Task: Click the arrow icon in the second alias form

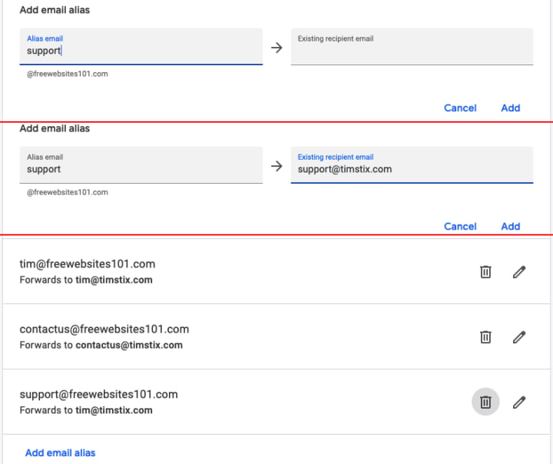Action: [x=277, y=165]
